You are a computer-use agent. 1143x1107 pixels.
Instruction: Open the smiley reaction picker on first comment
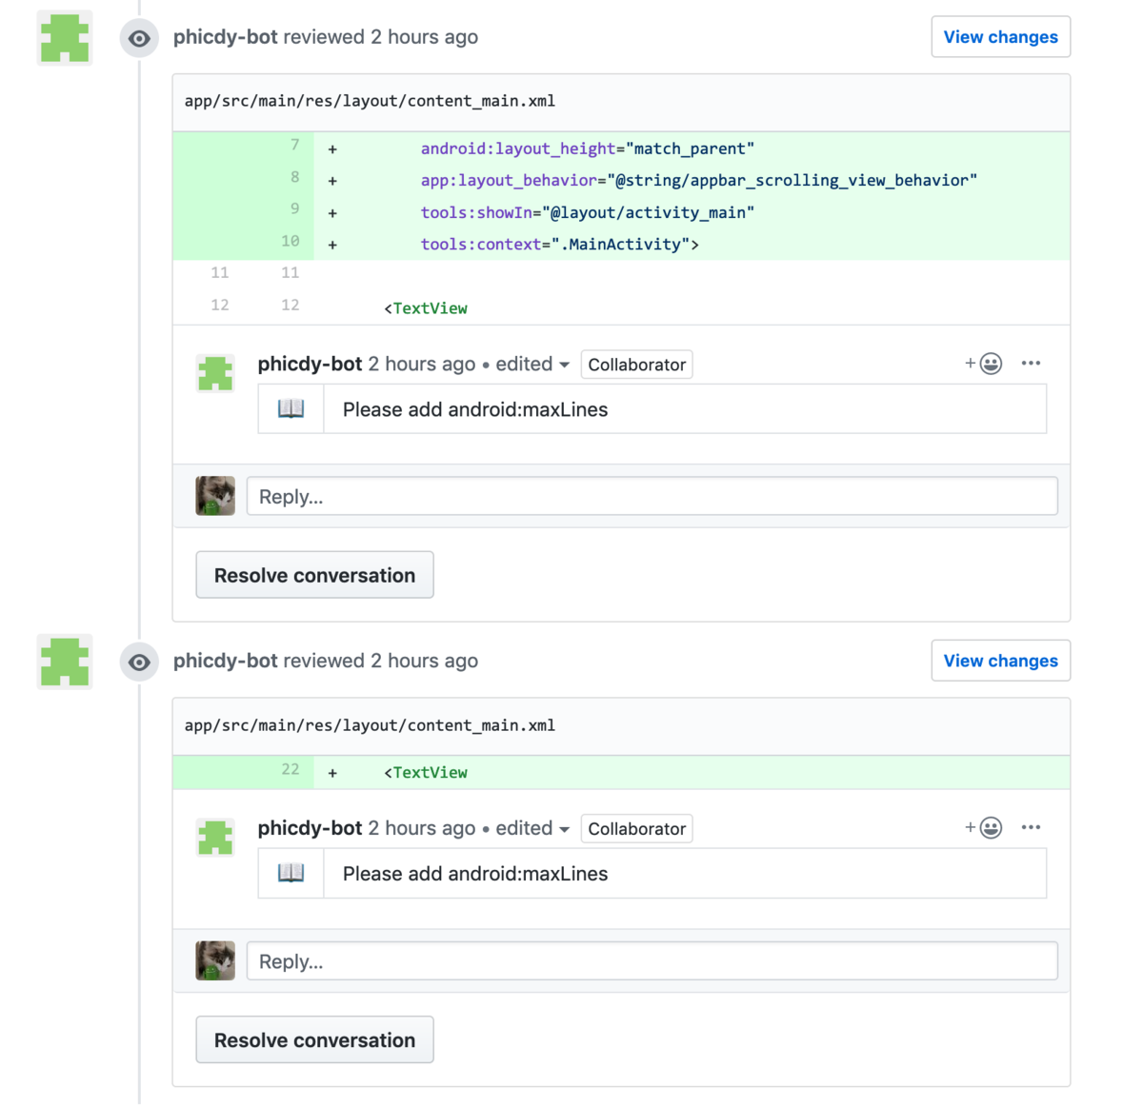point(990,363)
